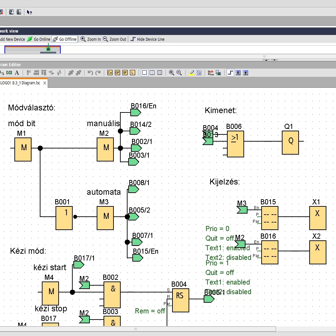
Task: Click the context help cursor icon
Action: 29,12
